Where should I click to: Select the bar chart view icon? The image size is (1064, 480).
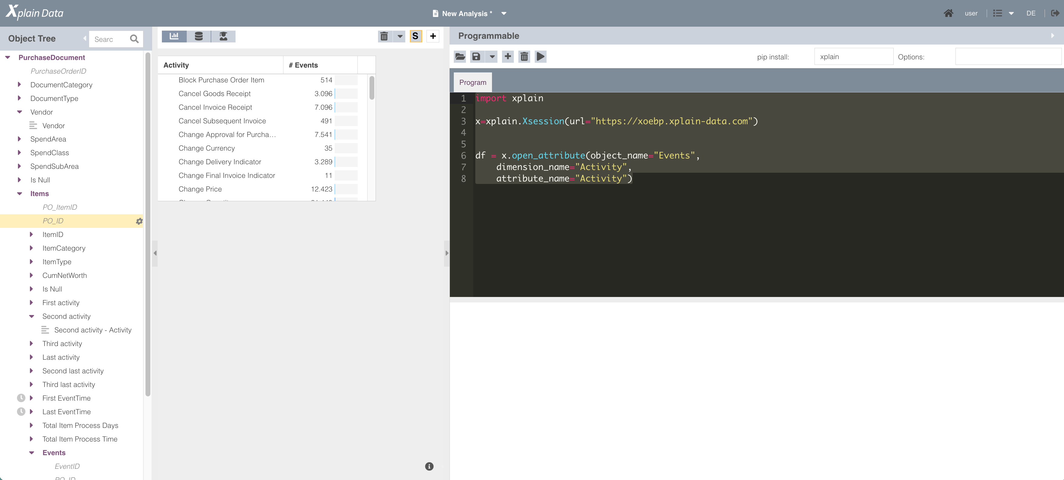pos(174,36)
